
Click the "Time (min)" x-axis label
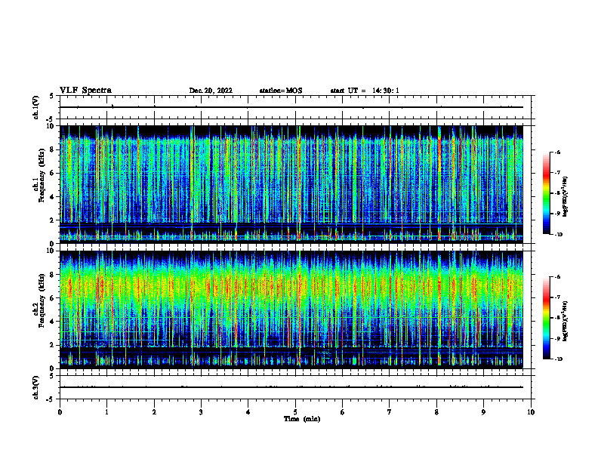[302, 419]
